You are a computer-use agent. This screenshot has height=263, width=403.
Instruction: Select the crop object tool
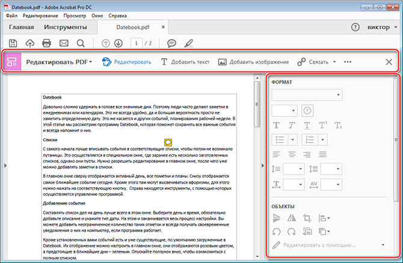(307, 218)
